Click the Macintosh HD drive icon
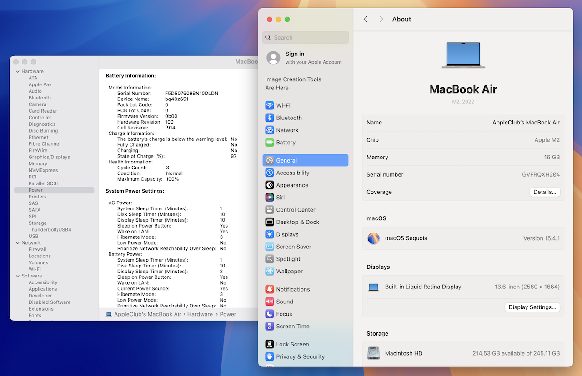 tap(373, 353)
